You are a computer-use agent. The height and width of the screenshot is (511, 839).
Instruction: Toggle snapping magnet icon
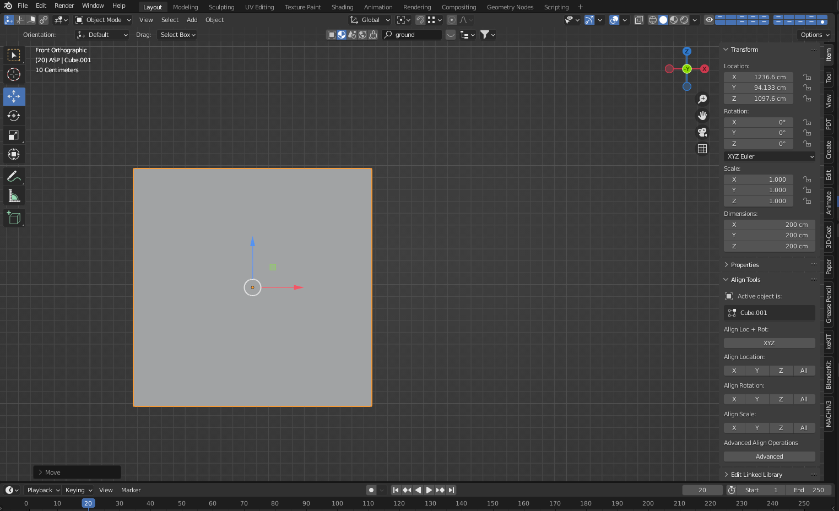point(420,20)
